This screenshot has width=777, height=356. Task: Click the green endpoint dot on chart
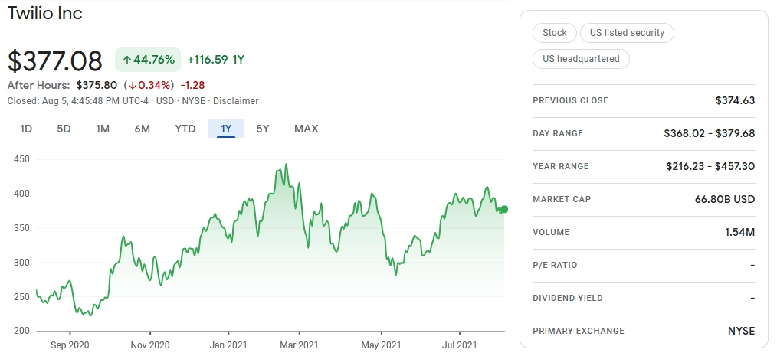[x=504, y=210]
